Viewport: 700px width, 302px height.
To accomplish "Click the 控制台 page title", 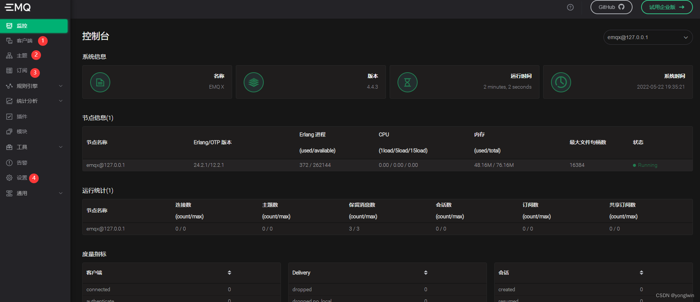I will tap(96, 36).
